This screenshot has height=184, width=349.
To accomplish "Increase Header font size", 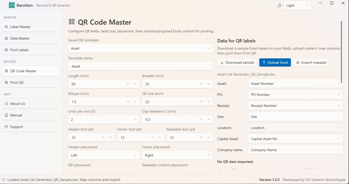I will (103, 137).
